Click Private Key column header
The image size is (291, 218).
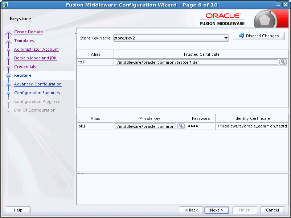[x=149, y=118]
